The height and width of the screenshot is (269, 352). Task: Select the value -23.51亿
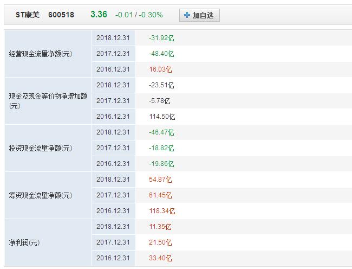tap(161, 85)
